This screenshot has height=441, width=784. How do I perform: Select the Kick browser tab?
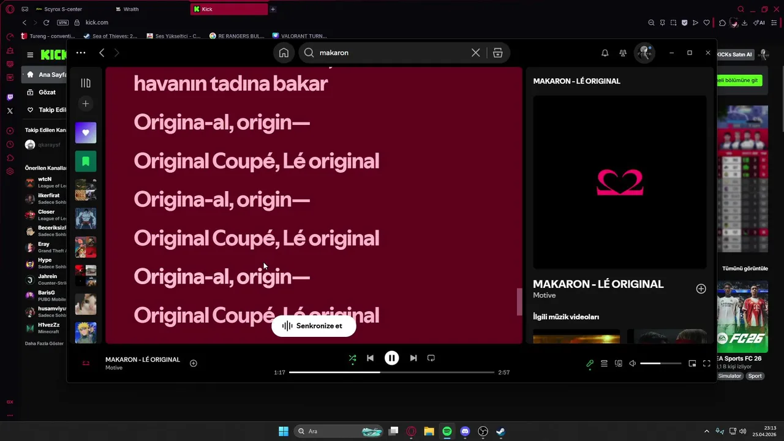[x=229, y=9]
